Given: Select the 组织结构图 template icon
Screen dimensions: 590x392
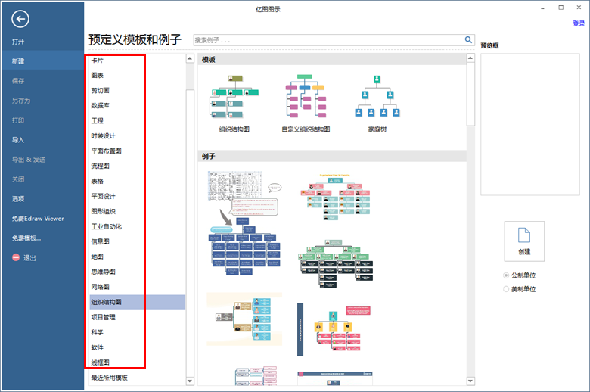Looking at the screenshot, I should pos(234,98).
